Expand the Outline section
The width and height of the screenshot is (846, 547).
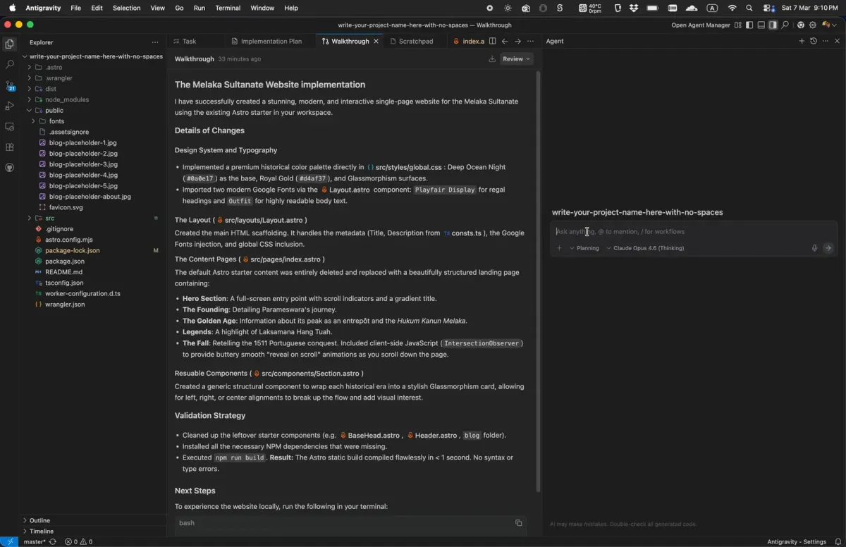pyautogui.click(x=93, y=520)
